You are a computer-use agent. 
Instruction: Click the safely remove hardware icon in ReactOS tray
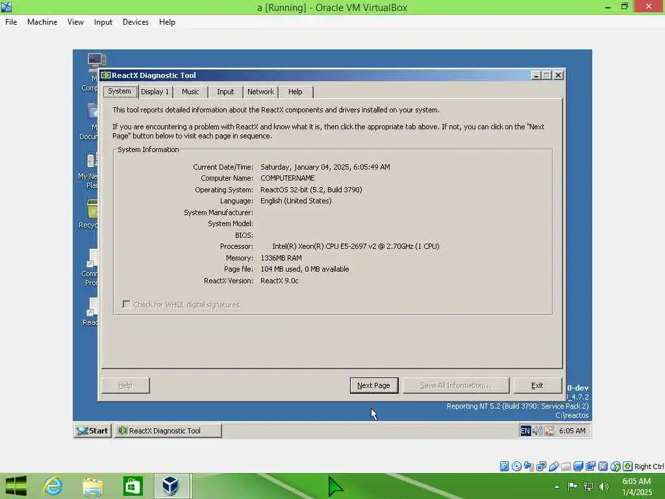tap(549, 431)
